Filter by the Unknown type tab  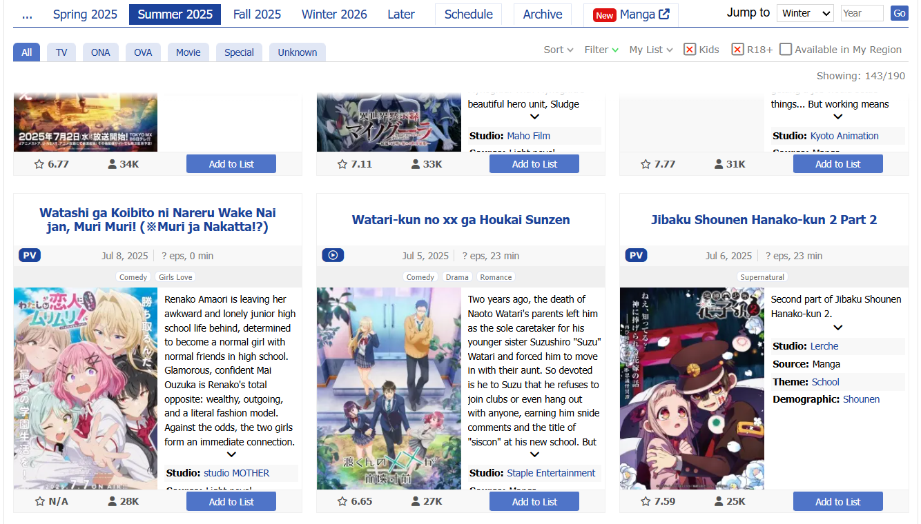pyautogui.click(x=298, y=52)
